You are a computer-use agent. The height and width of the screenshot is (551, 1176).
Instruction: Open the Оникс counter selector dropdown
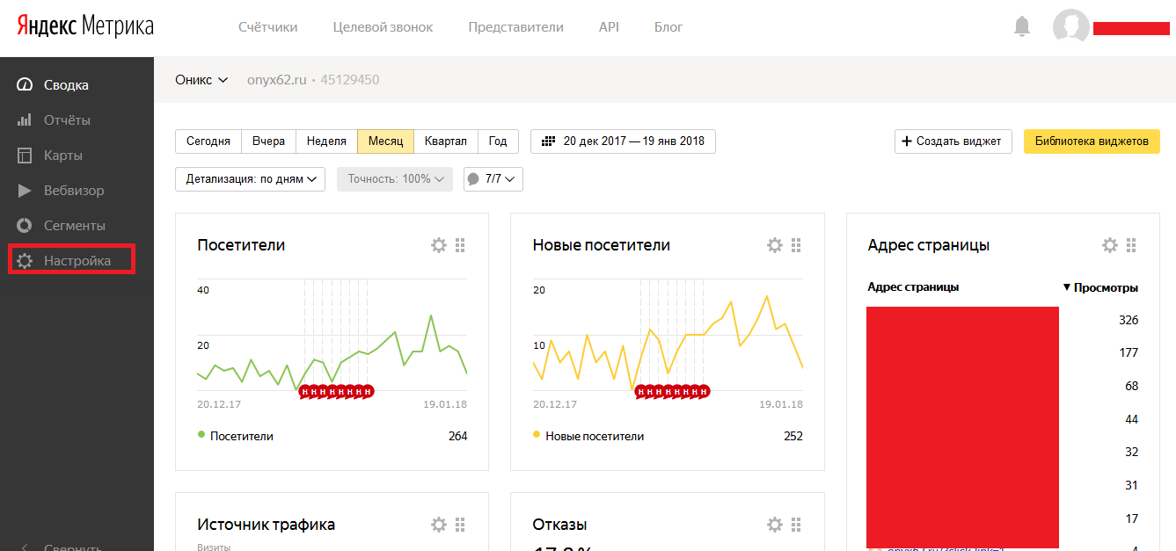pyautogui.click(x=201, y=80)
